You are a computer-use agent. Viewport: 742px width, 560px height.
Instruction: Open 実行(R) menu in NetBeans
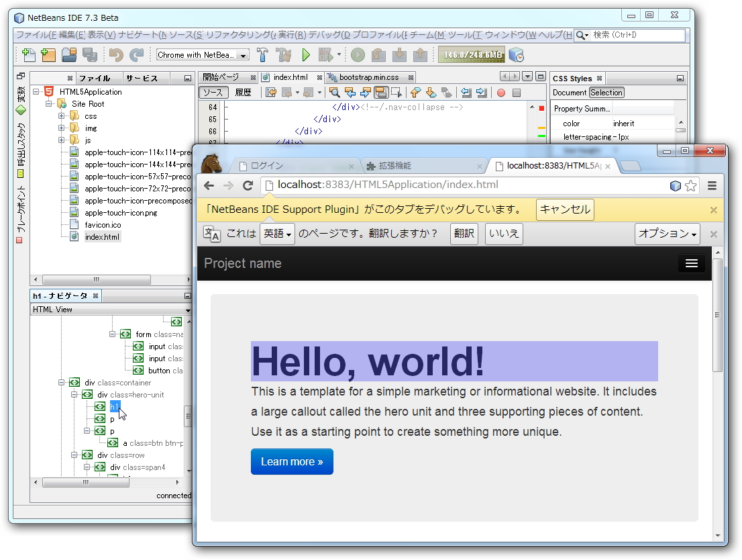292,35
